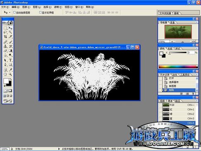Select the Slice tool
This screenshot has height=151, width=201.
click(10, 37)
